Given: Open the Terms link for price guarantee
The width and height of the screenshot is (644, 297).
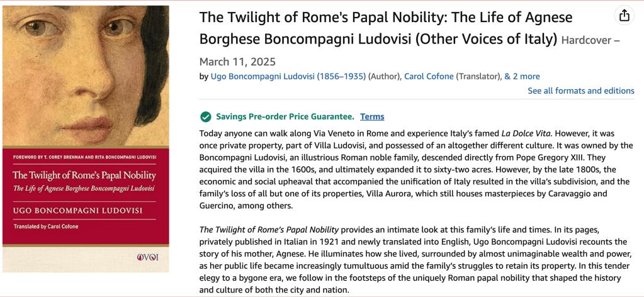Looking at the screenshot, I should click(372, 116).
